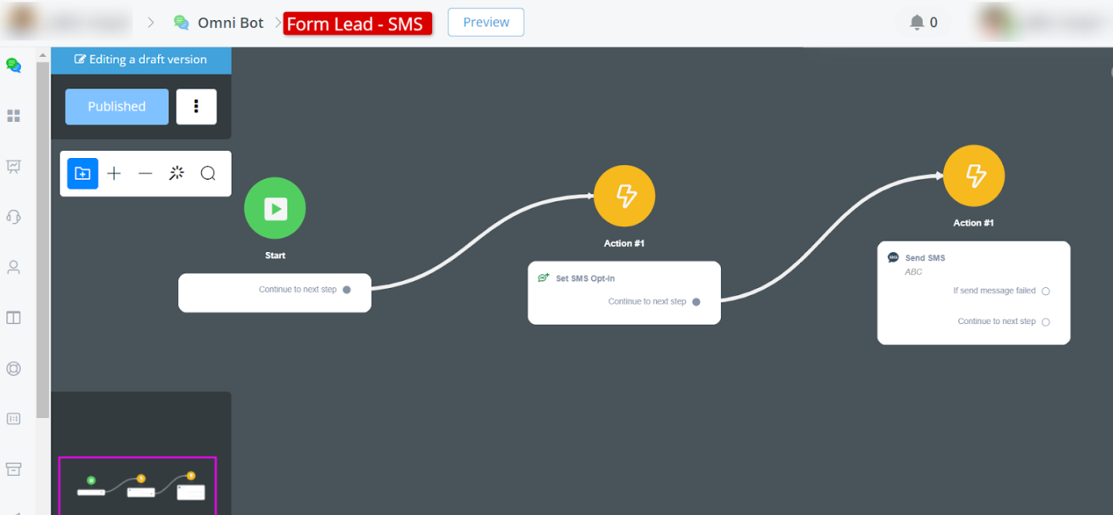This screenshot has height=515, width=1113.
Task: Click the Preview button
Action: 486,22
